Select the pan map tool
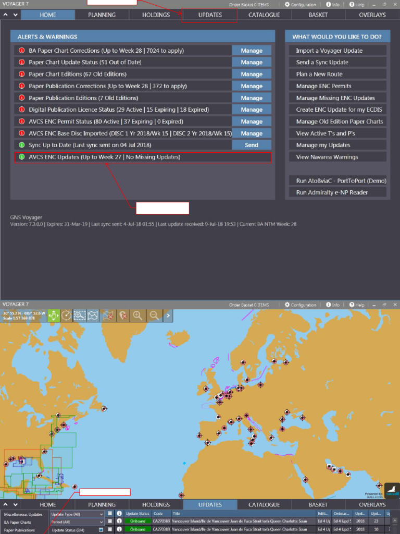Viewport: 400px width, 534px height. click(54, 315)
